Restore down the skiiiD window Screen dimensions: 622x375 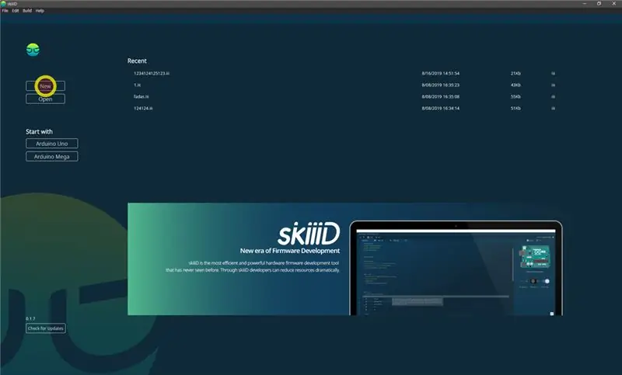(599, 4)
